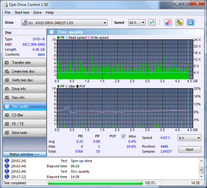Click the PIF total value 55
The image size is (207, 188).
pyautogui.click(x=98, y=152)
